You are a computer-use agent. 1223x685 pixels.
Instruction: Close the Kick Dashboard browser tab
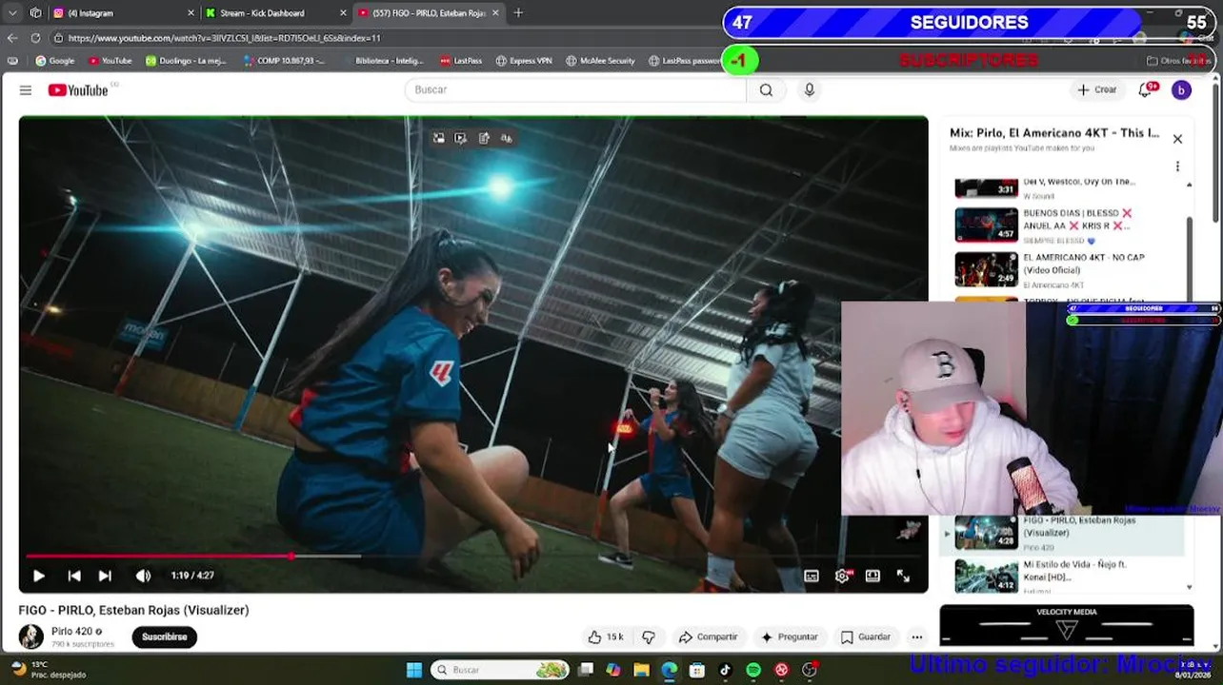[343, 12]
